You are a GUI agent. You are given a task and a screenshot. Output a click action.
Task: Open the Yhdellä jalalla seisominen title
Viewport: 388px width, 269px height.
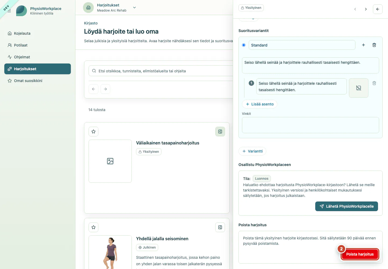point(162,239)
